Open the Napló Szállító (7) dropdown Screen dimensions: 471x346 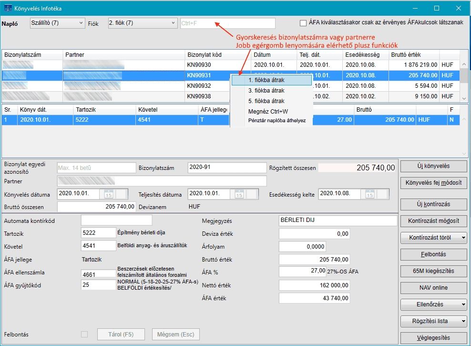click(57, 23)
